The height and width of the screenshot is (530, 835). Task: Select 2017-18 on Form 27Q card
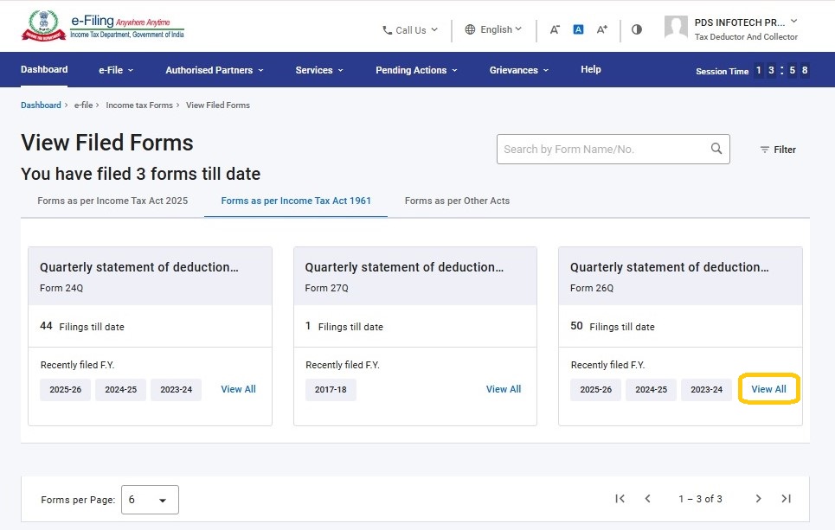click(331, 390)
